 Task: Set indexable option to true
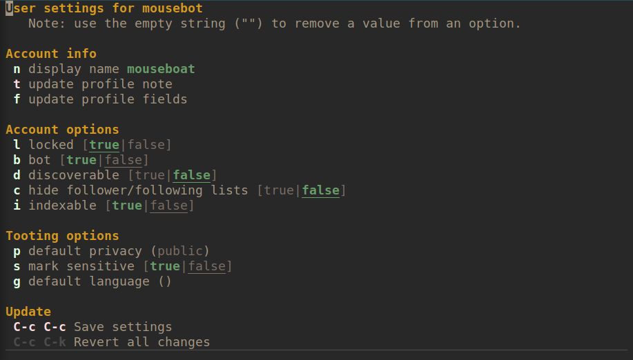(127, 206)
